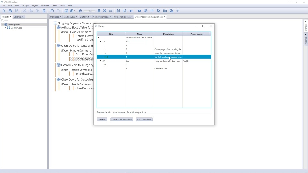Open the View menu
This screenshot has width=308, height=173.
(x=16, y=6)
